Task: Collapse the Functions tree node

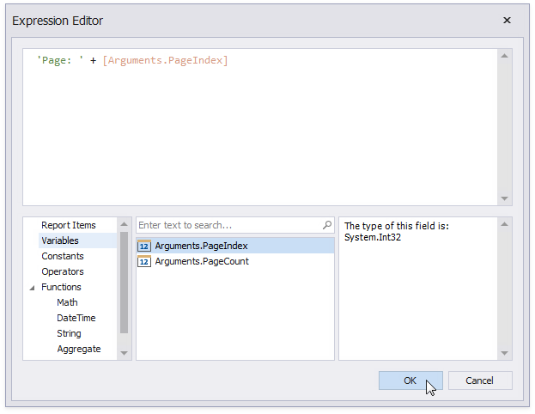Action: click(x=32, y=288)
